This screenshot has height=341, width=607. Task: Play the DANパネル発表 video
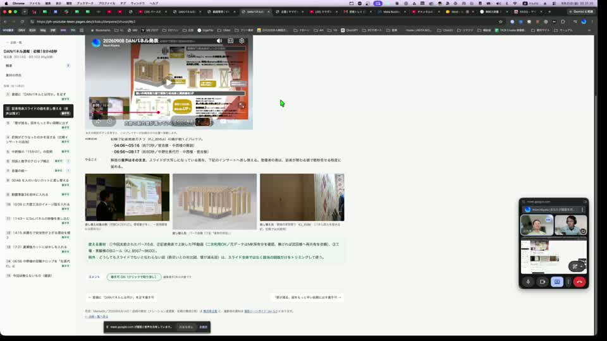pos(169,82)
